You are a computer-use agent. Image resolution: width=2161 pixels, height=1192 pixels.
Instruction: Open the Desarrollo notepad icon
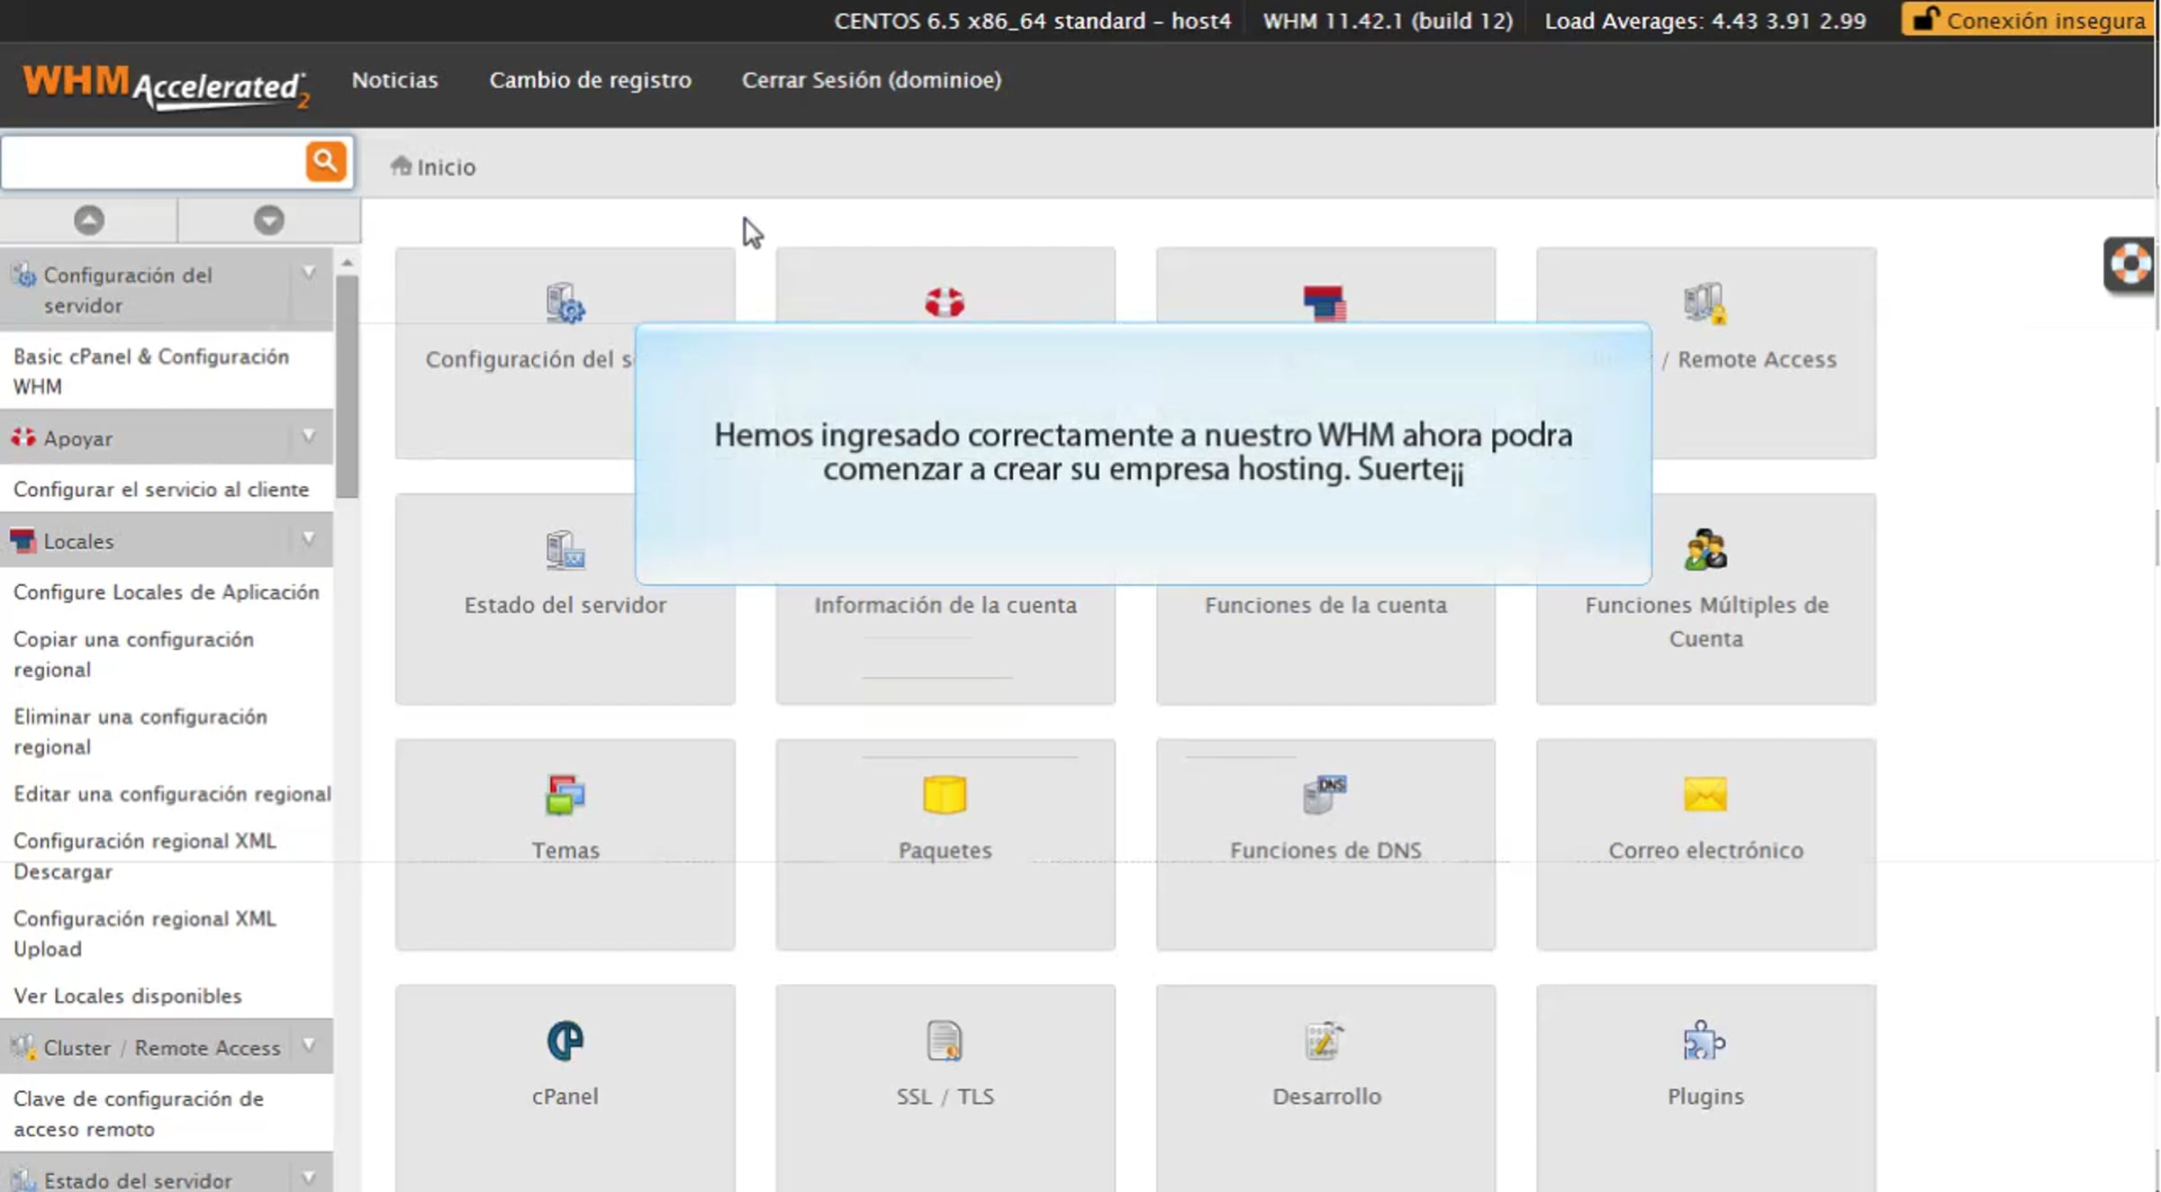(1325, 1041)
